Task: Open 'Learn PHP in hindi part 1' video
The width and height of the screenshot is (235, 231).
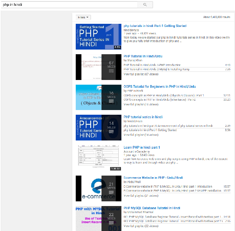Action: click(x=142, y=147)
